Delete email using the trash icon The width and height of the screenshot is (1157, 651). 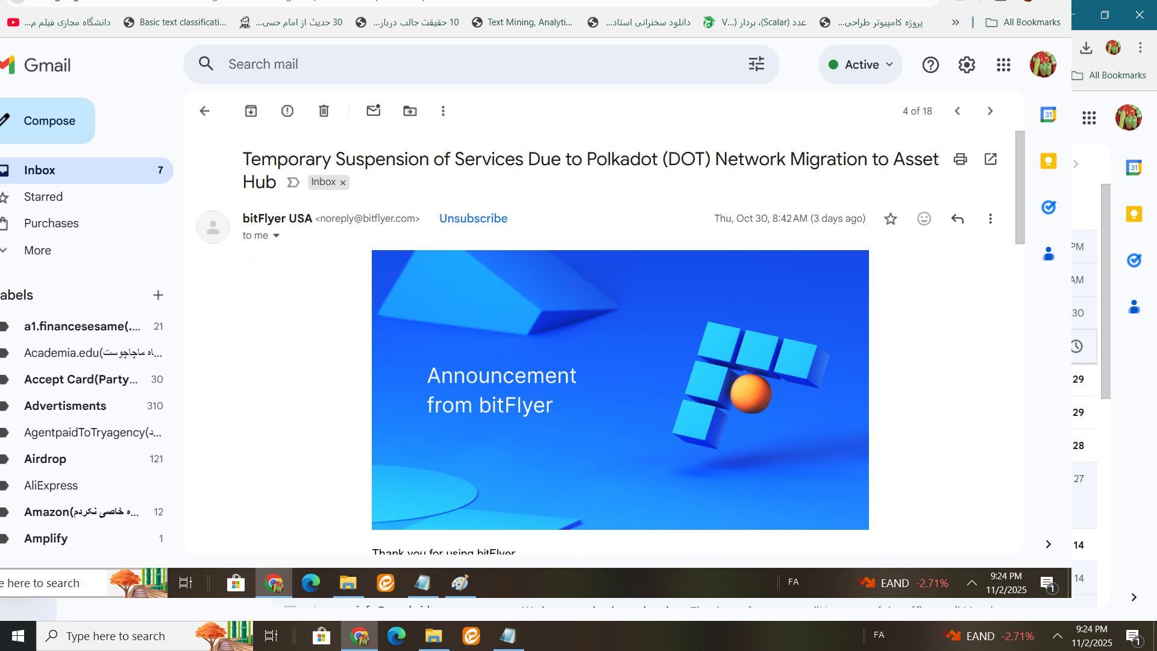pyautogui.click(x=324, y=111)
